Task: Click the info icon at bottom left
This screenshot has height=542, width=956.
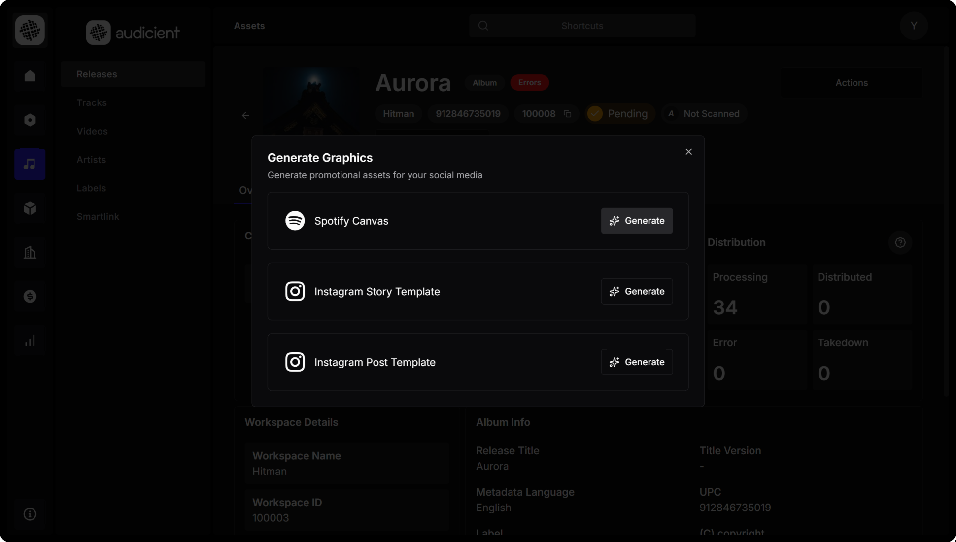Action: tap(30, 513)
